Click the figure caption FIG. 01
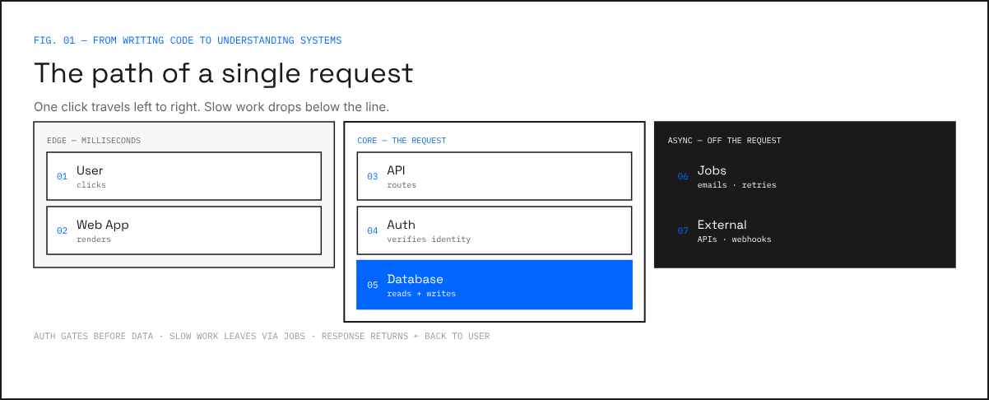Image resolution: width=989 pixels, height=400 pixels. coord(188,40)
